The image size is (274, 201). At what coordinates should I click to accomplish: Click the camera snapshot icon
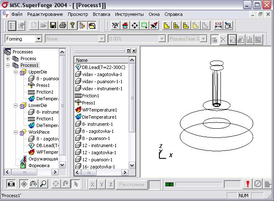11,184
